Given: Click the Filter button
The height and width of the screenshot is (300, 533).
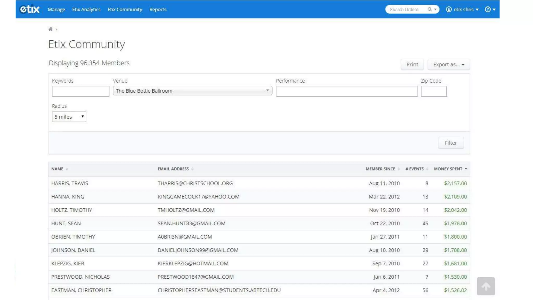Looking at the screenshot, I should [450, 143].
